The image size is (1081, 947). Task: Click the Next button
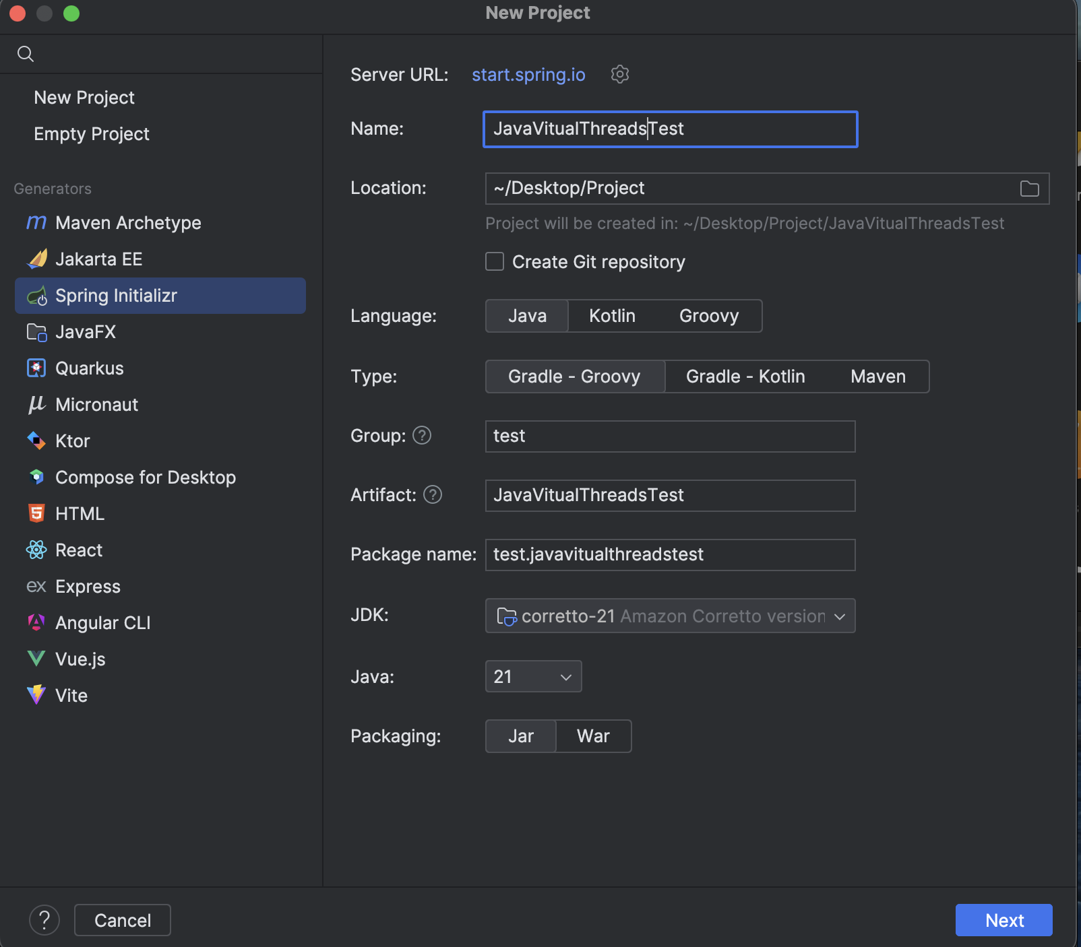(x=1004, y=920)
